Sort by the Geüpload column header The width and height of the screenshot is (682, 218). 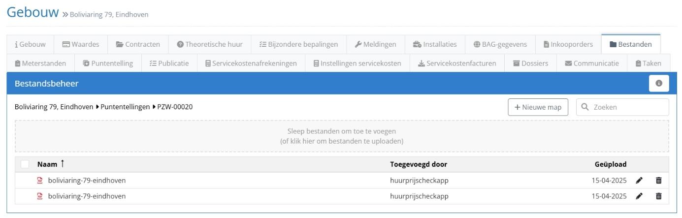tap(610, 164)
